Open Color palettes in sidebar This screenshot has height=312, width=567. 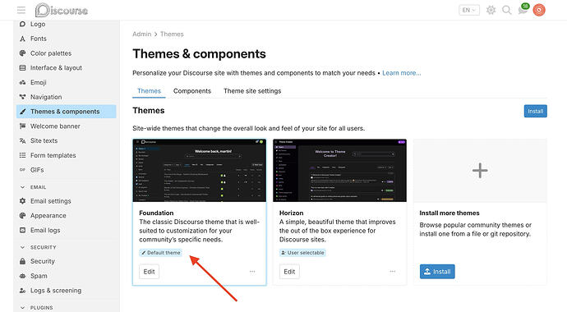[51, 53]
